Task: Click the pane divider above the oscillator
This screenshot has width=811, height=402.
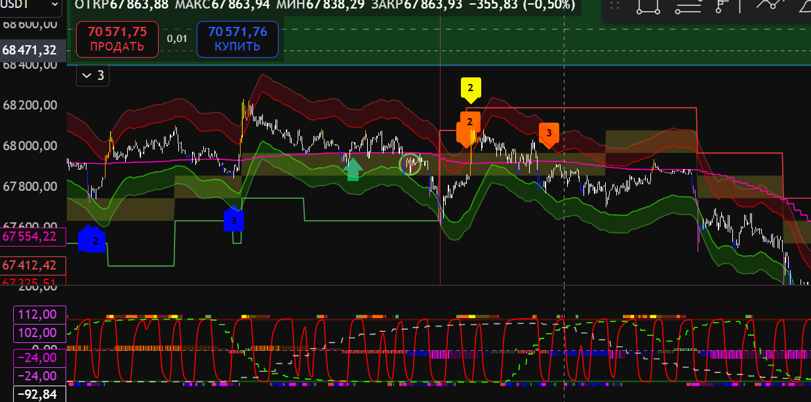Action: 405,285
